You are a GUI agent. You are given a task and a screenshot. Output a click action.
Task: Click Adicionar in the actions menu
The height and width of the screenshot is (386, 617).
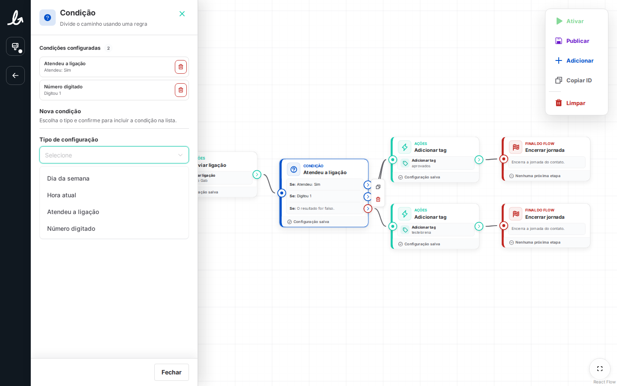[577, 60]
